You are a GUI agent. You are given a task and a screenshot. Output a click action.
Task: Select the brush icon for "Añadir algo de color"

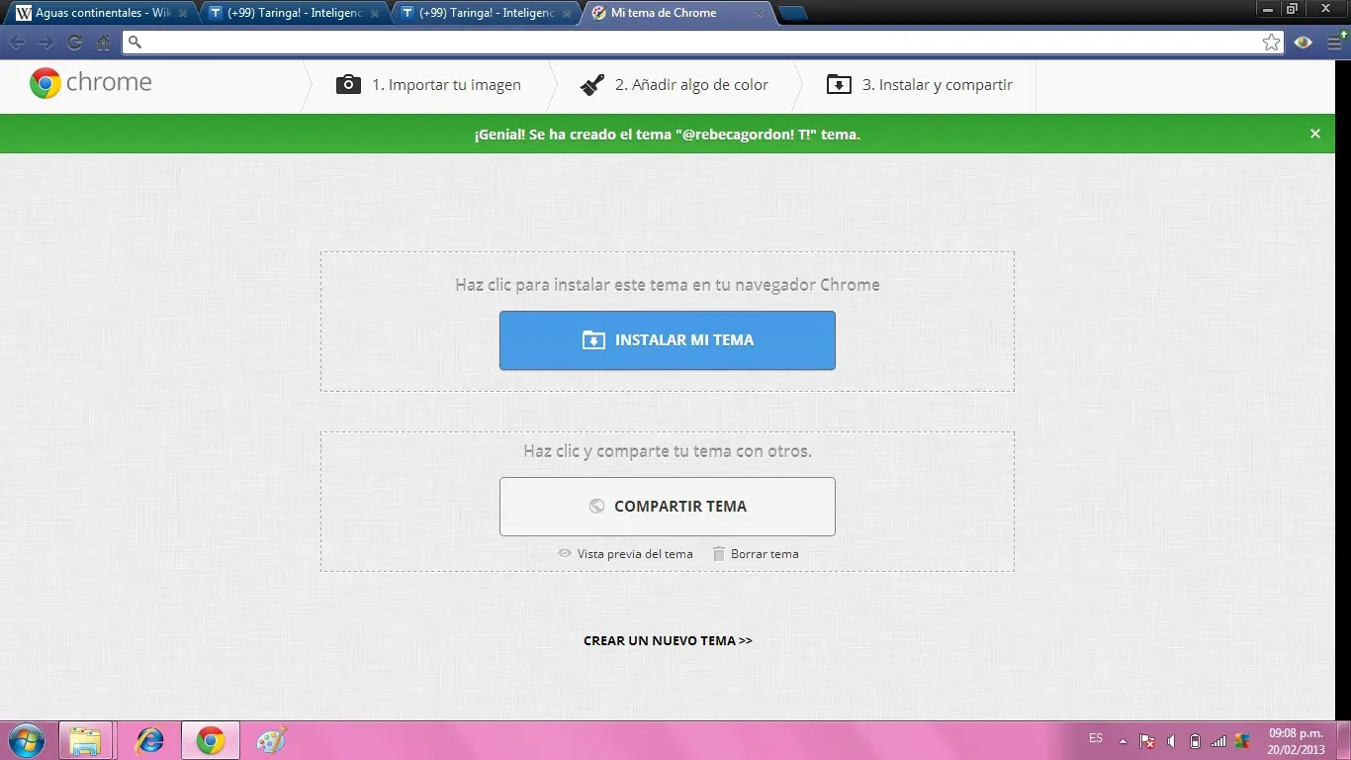(591, 84)
